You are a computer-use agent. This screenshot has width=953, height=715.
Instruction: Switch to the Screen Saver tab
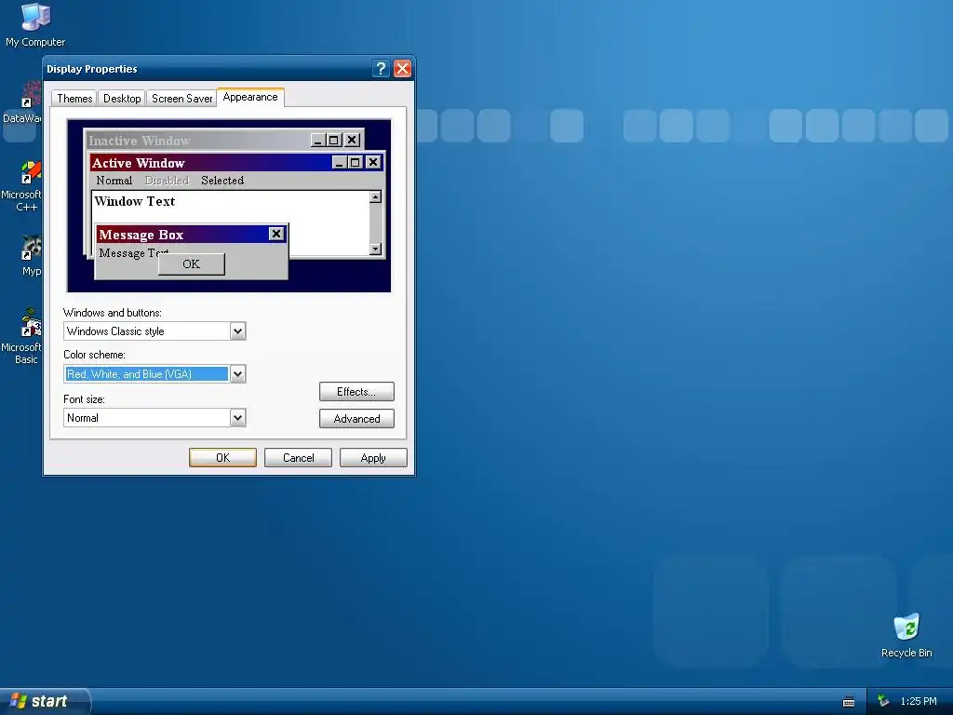click(181, 99)
